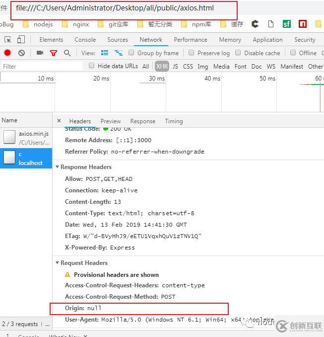This screenshot has width=324, height=337.
Task: Filter requests by Manifest
Action: point(292,67)
